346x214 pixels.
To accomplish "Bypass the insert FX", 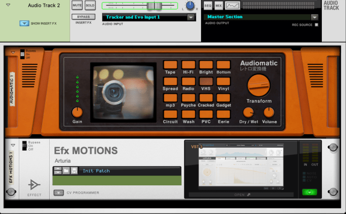I will [x=84, y=16].
